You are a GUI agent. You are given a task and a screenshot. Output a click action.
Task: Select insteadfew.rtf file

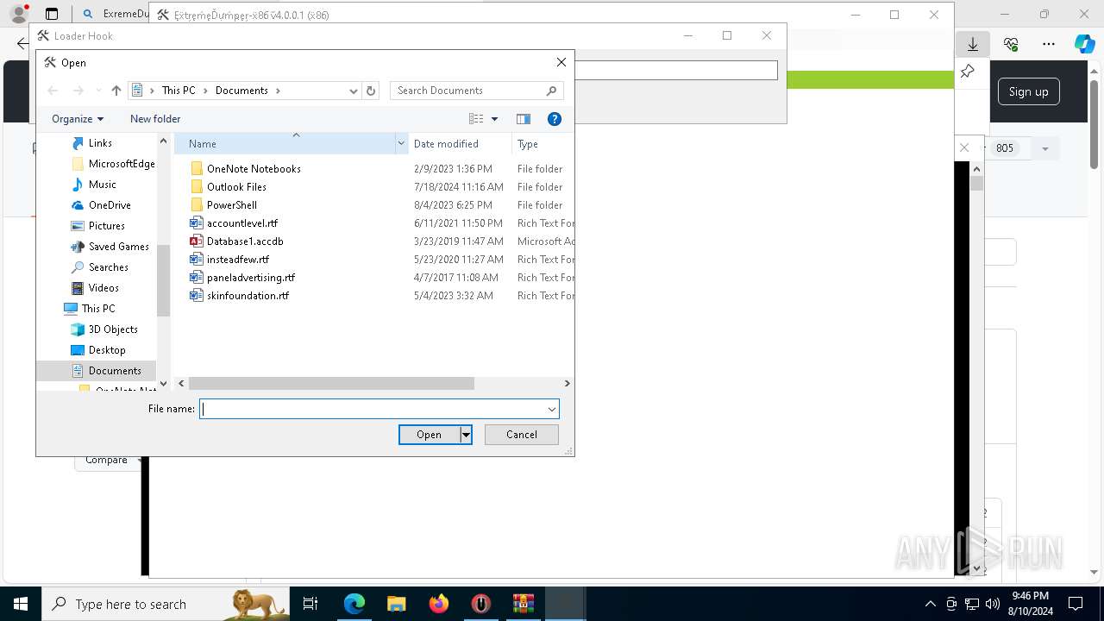[x=237, y=260]
